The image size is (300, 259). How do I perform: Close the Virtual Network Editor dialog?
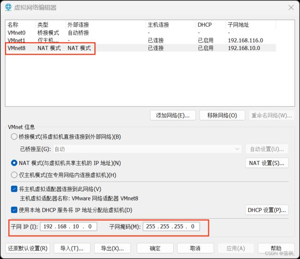(x=290, y=7)
